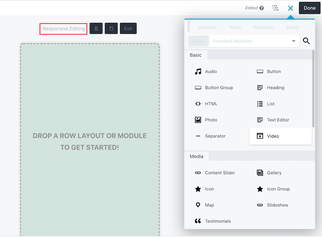Viewport: 322px width, 237px height.
Task: Open the search magnifier
Action: [x=306, y=41]
